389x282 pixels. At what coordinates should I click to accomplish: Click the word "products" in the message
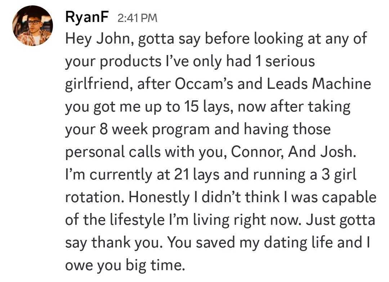coord(130,62)
